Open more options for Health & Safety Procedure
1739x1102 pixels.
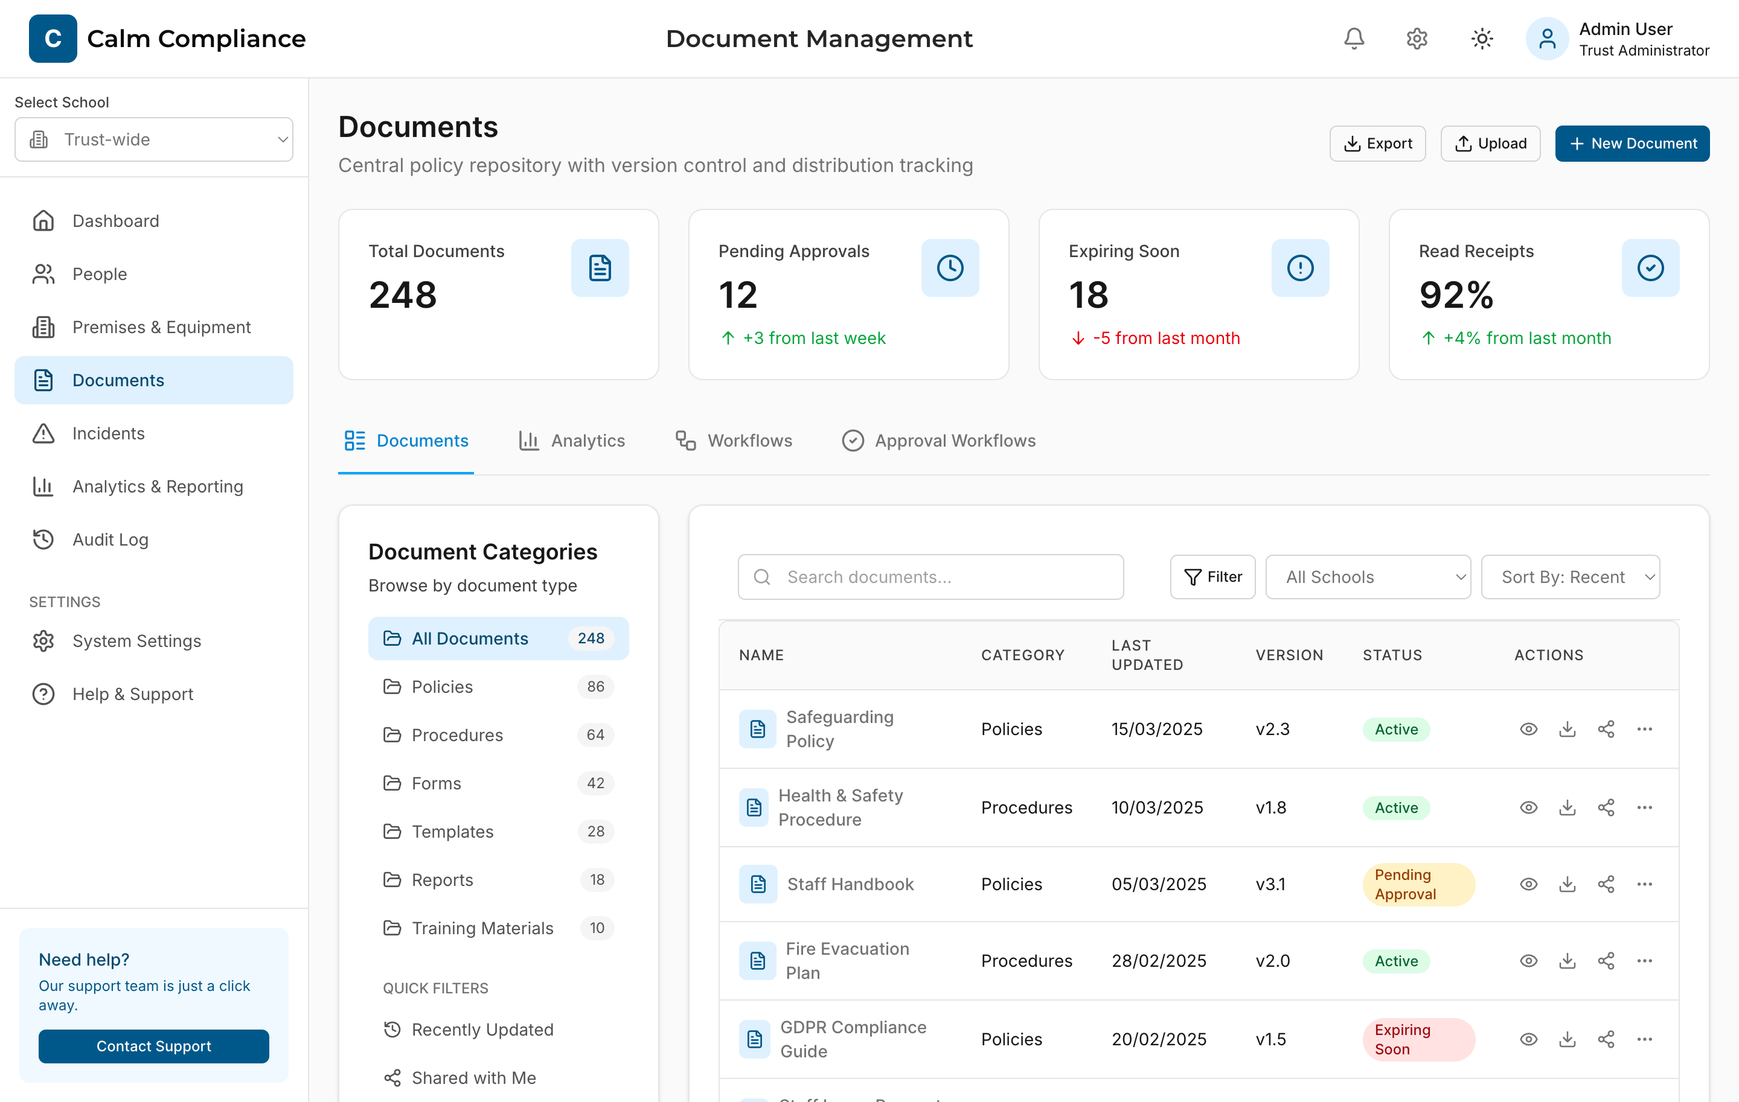(1644, 807)
